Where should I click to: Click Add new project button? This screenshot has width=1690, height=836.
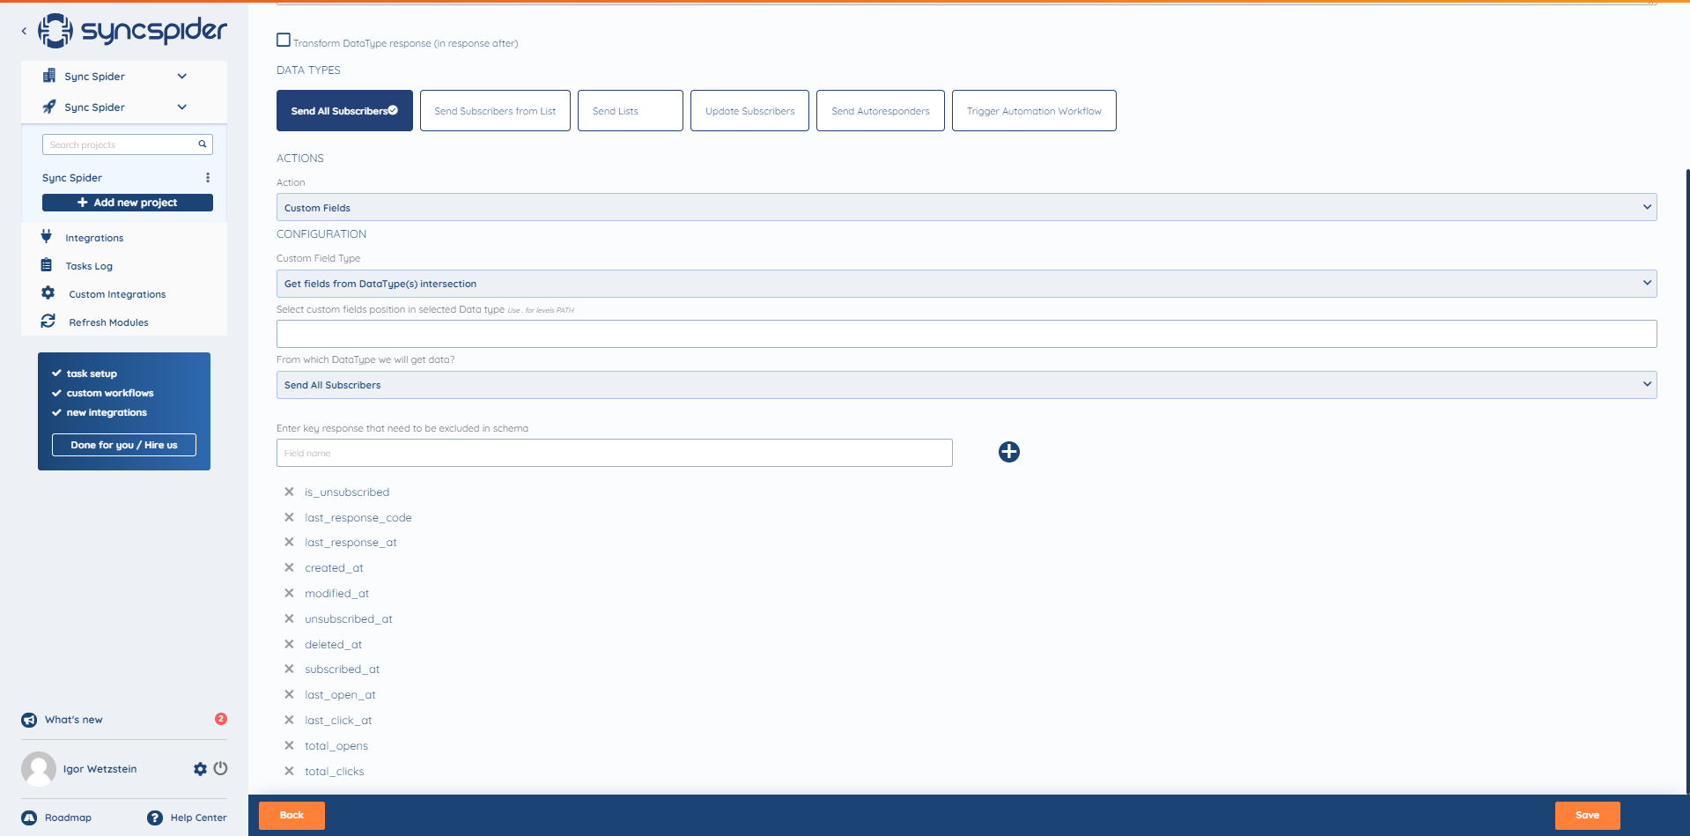point(128,203)
